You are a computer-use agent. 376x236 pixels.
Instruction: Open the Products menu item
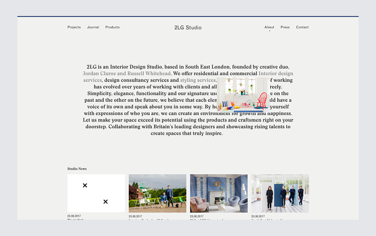pos(112,27)
